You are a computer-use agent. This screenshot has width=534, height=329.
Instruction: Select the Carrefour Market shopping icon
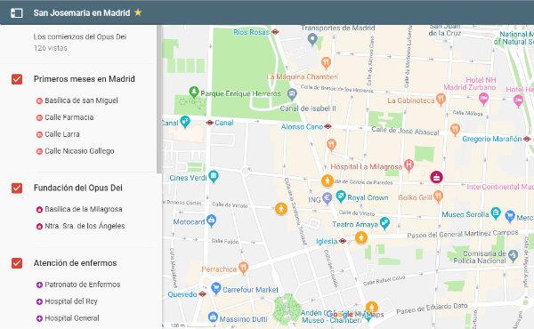[216, 288]
